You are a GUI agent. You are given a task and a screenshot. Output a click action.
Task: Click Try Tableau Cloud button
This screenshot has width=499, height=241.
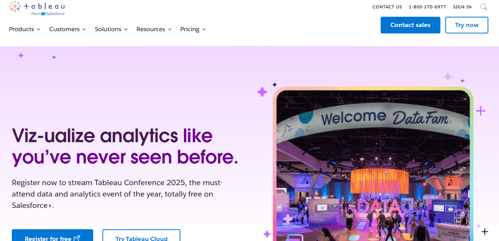[141, 235]
